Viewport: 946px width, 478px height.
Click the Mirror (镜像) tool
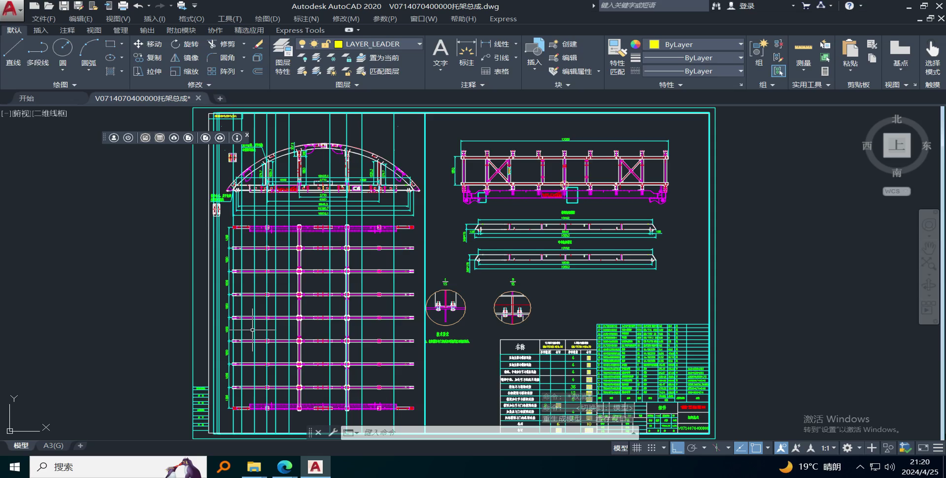(x=185, y=58)
